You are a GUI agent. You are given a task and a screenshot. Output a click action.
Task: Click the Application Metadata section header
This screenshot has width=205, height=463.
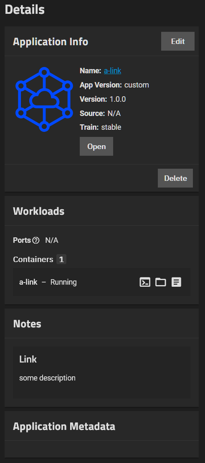click(64, 427)
